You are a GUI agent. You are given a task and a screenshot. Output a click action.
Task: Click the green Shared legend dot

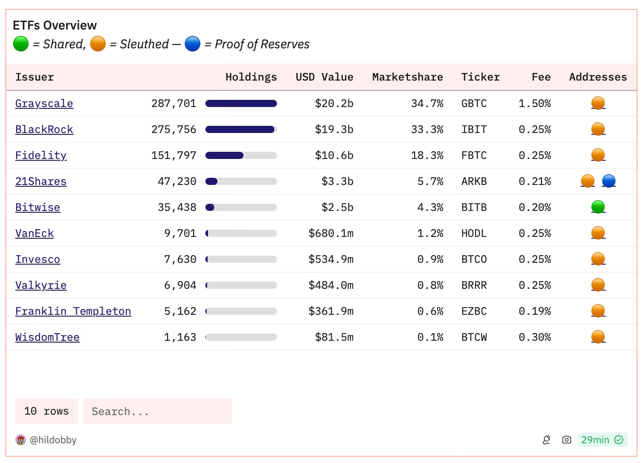coord(21,44)
